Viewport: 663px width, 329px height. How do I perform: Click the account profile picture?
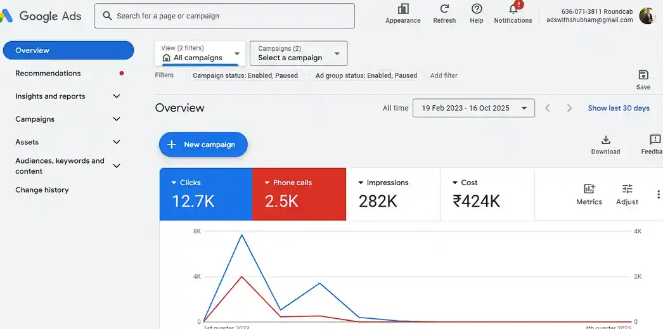[x=647, y=16]
